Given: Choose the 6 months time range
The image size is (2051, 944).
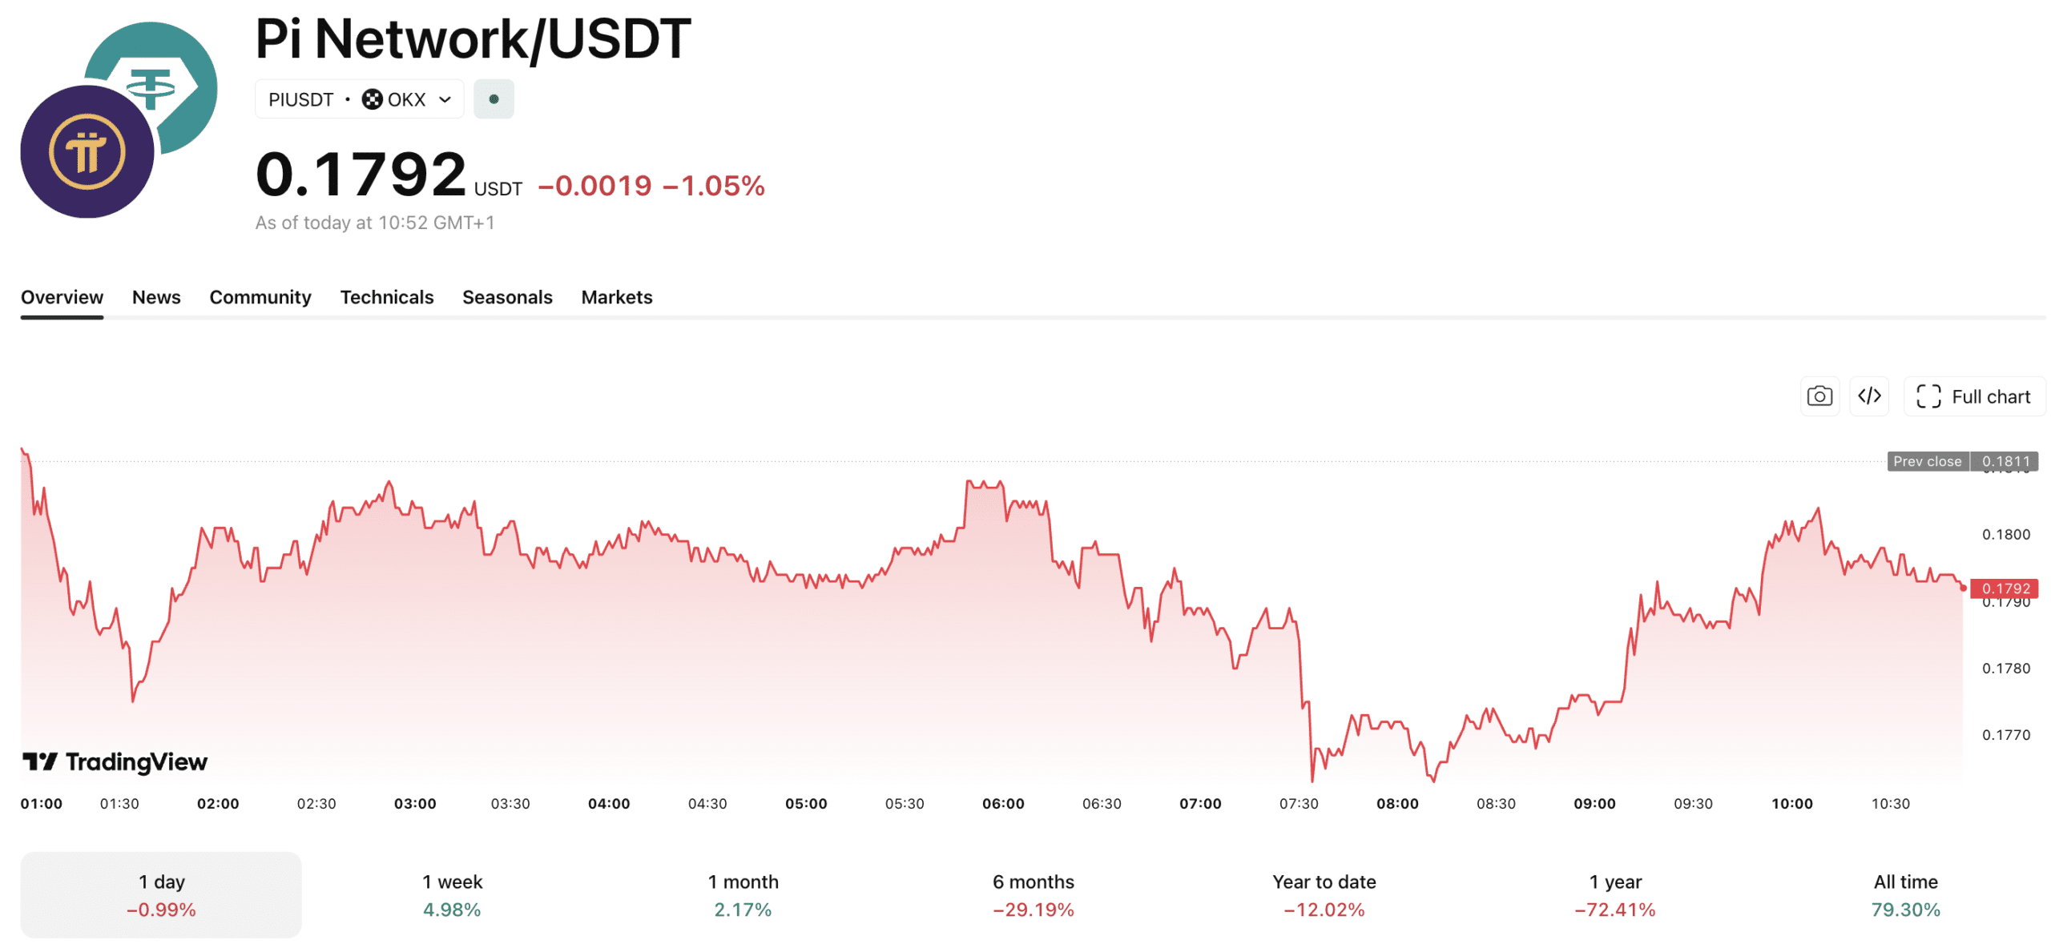Looking at the screenshot, I should click(1034, 894).
